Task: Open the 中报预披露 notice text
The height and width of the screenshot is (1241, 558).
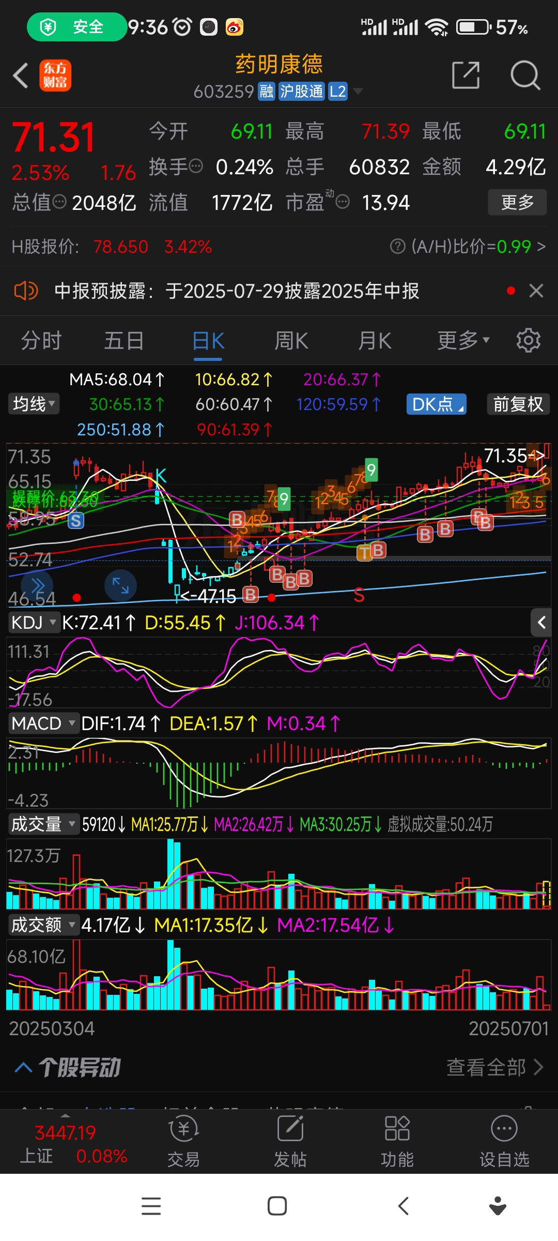Action: point(237,291)
